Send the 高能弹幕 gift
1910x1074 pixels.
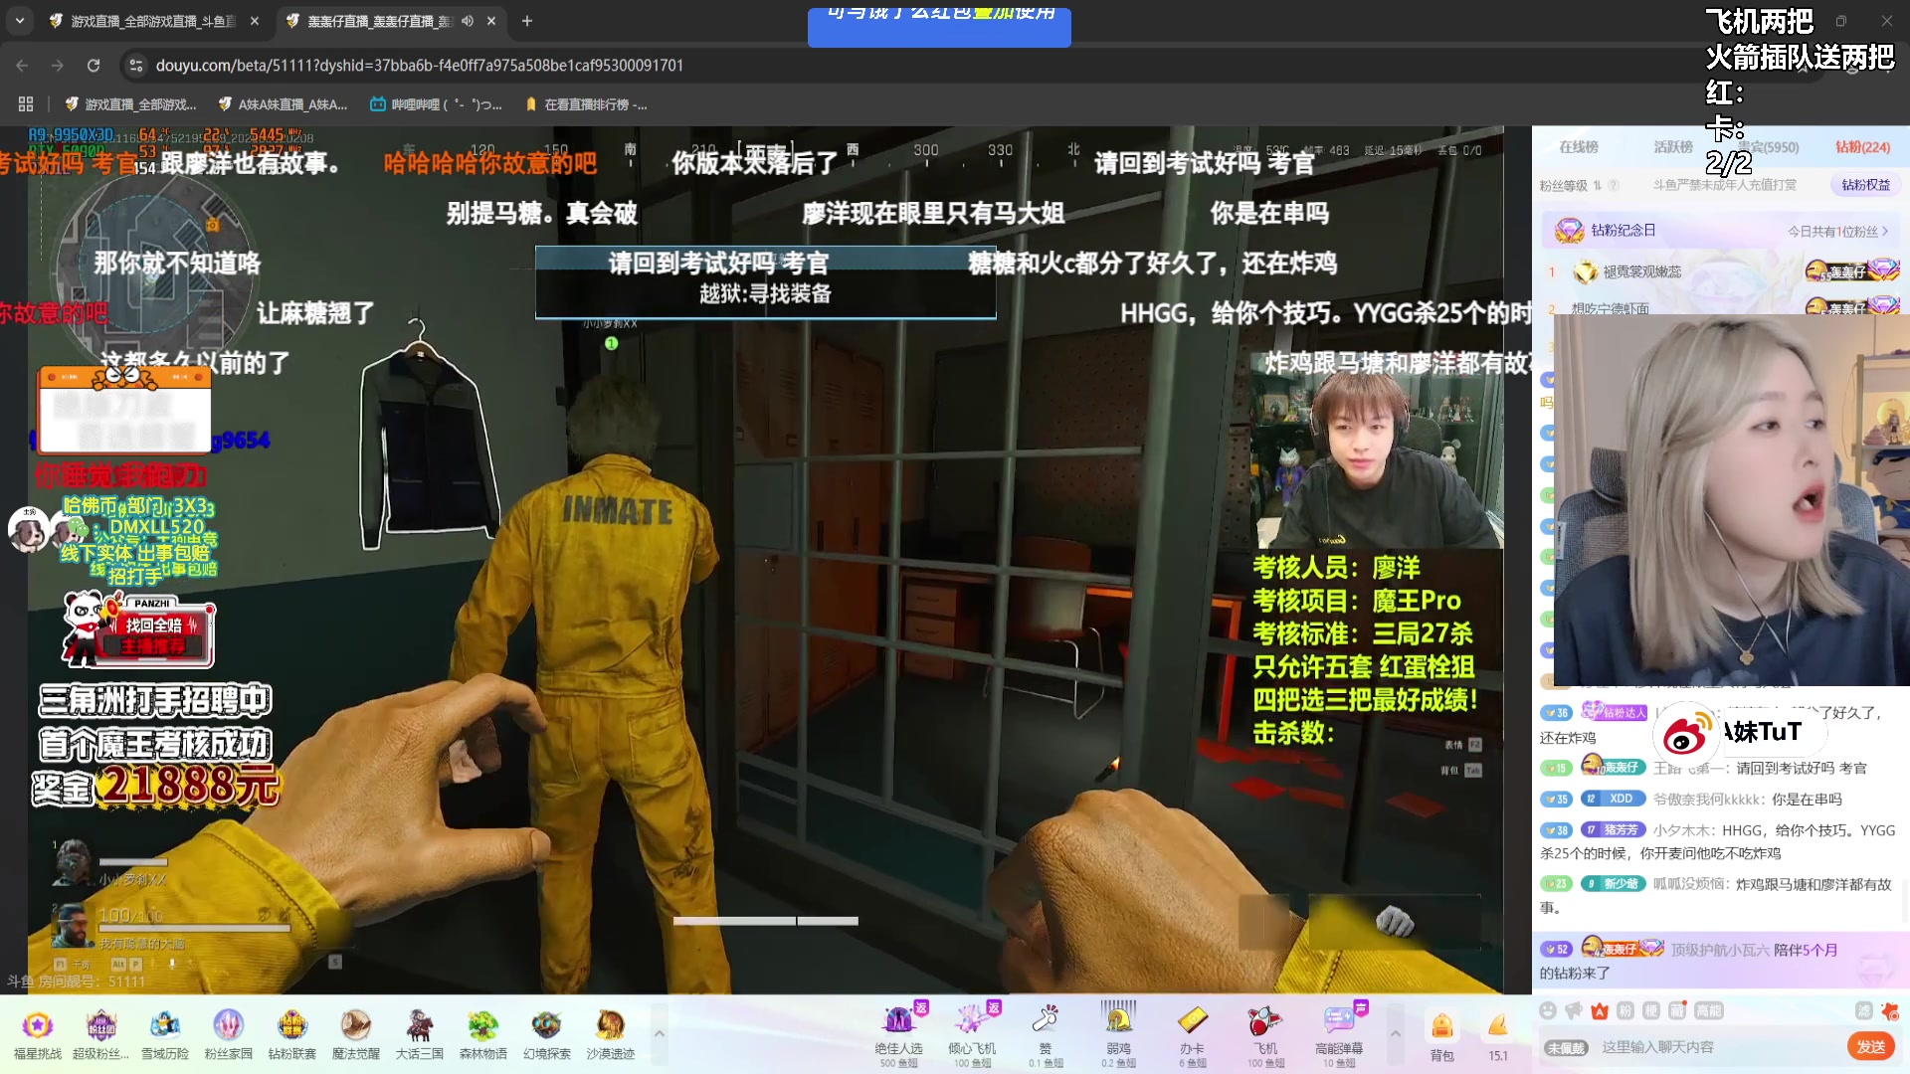(x=1339, y=1034)
